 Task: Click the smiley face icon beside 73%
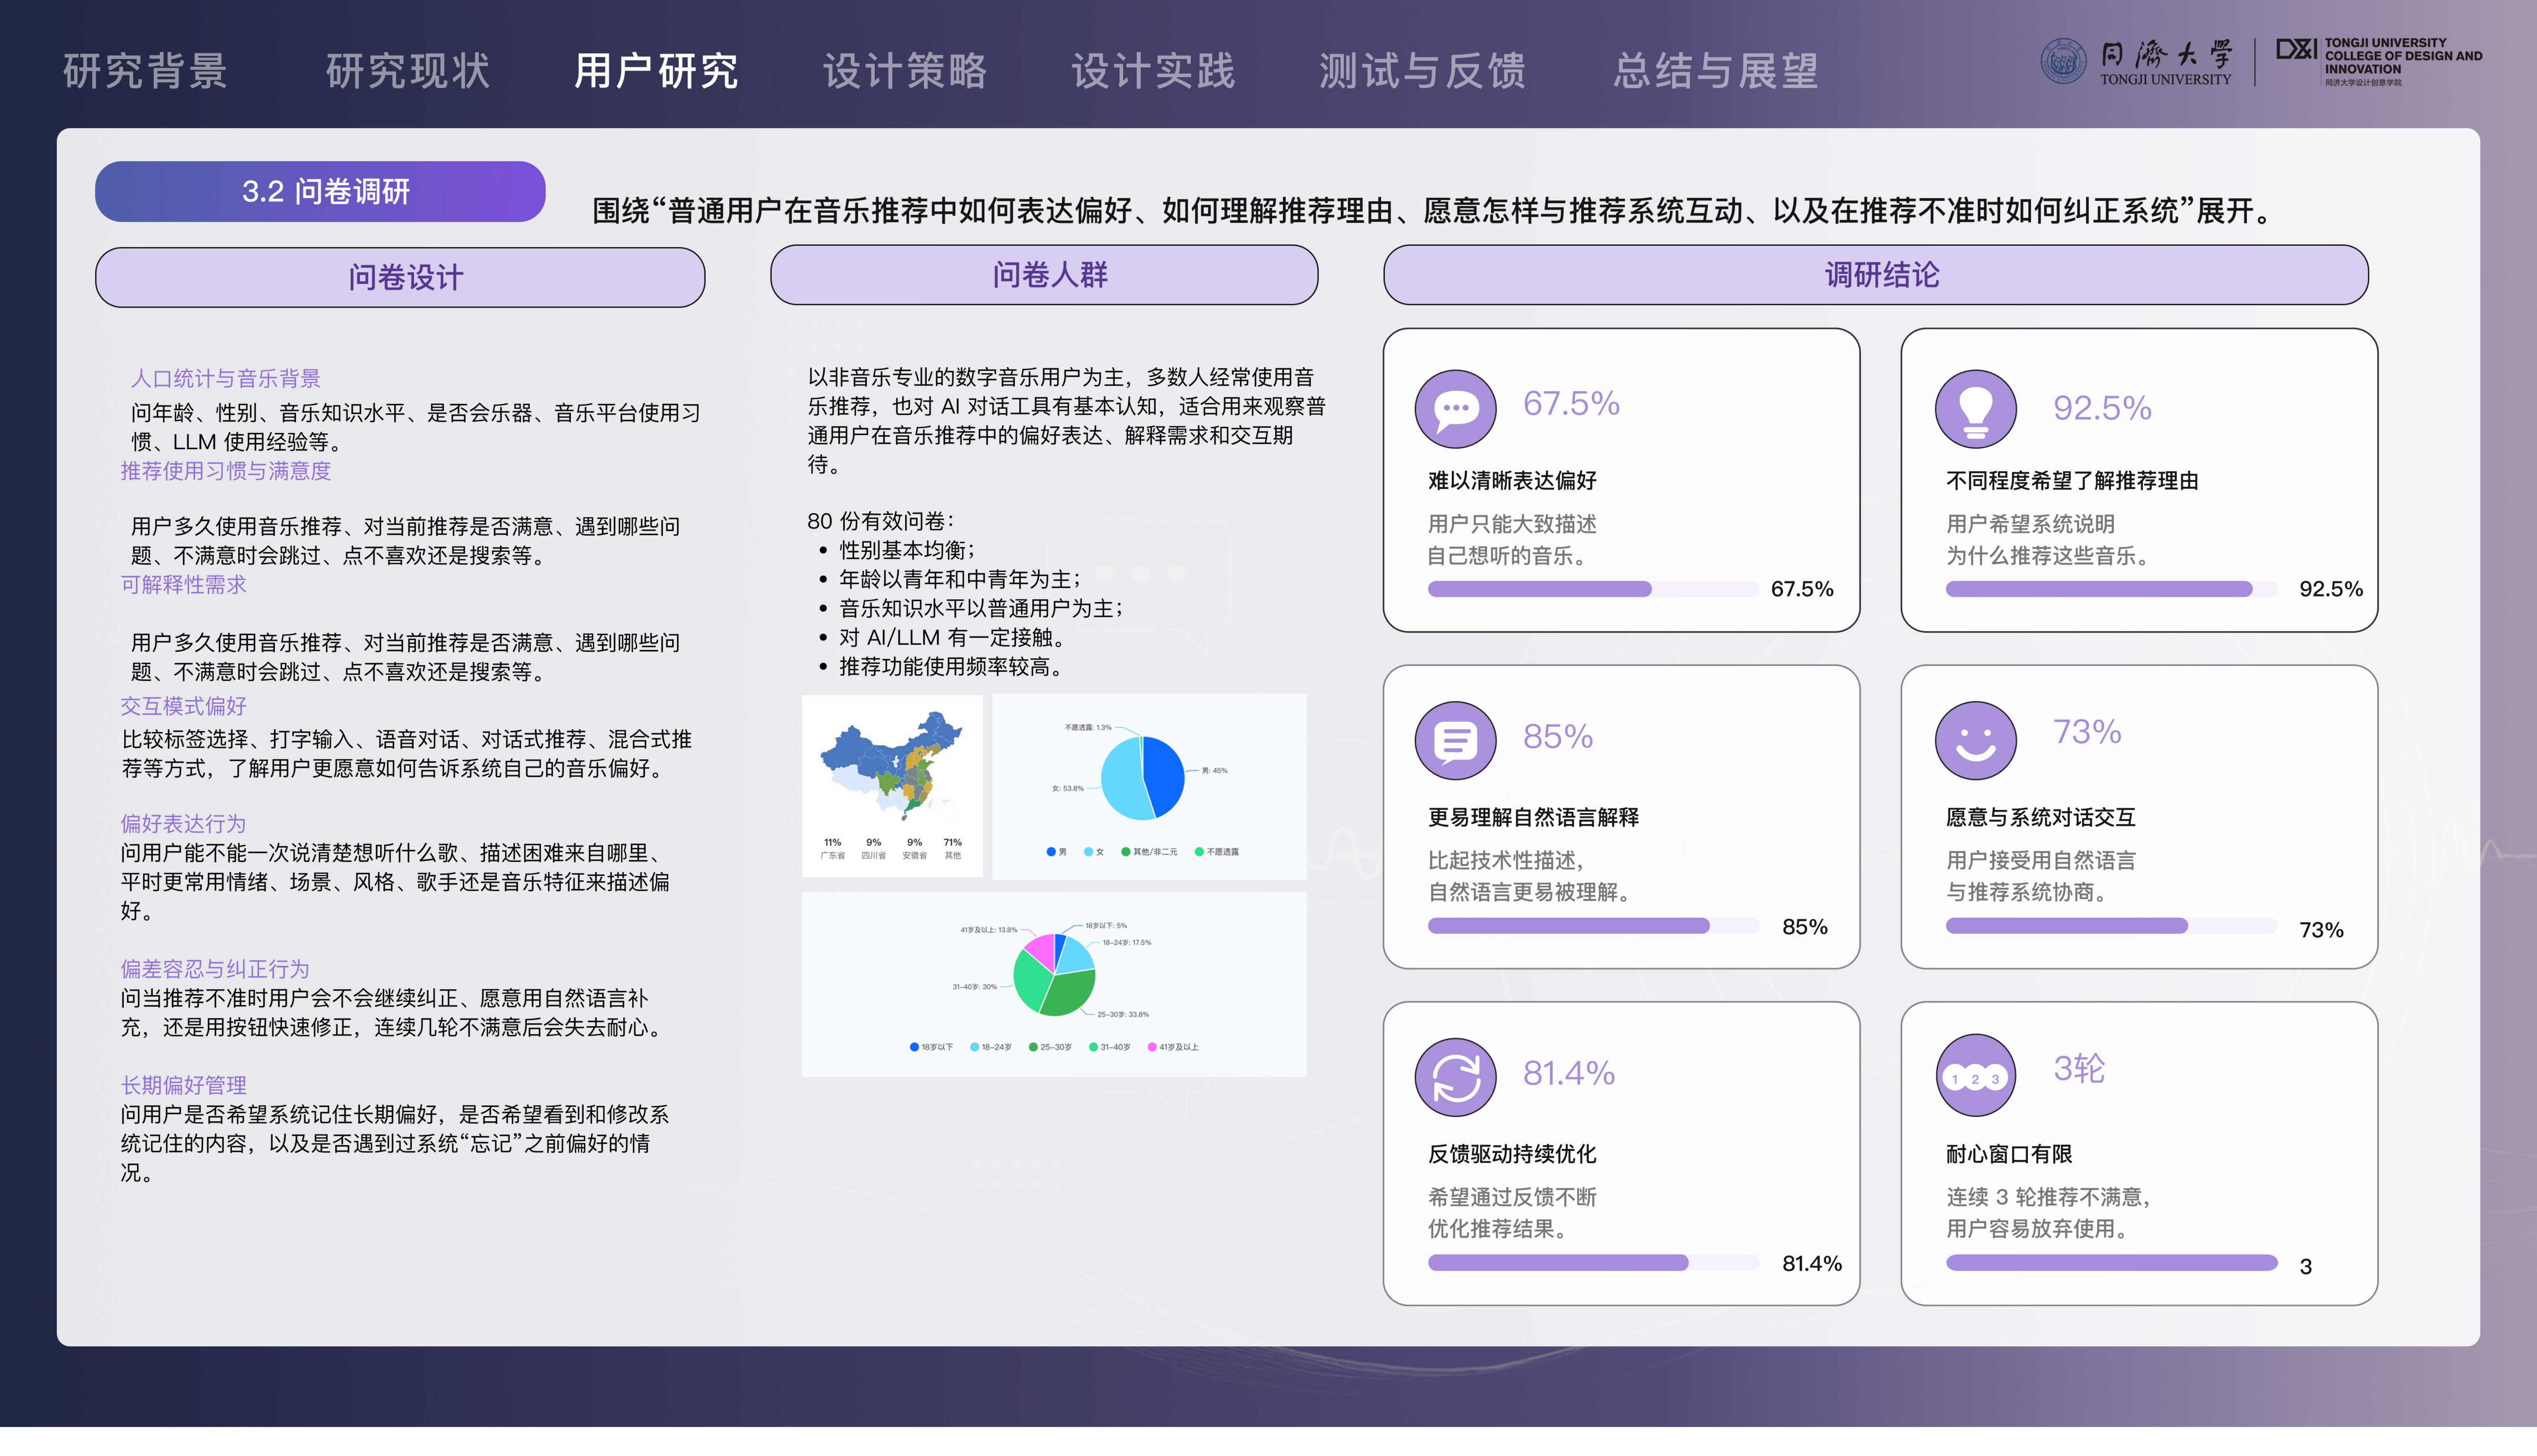(1975, 740)
